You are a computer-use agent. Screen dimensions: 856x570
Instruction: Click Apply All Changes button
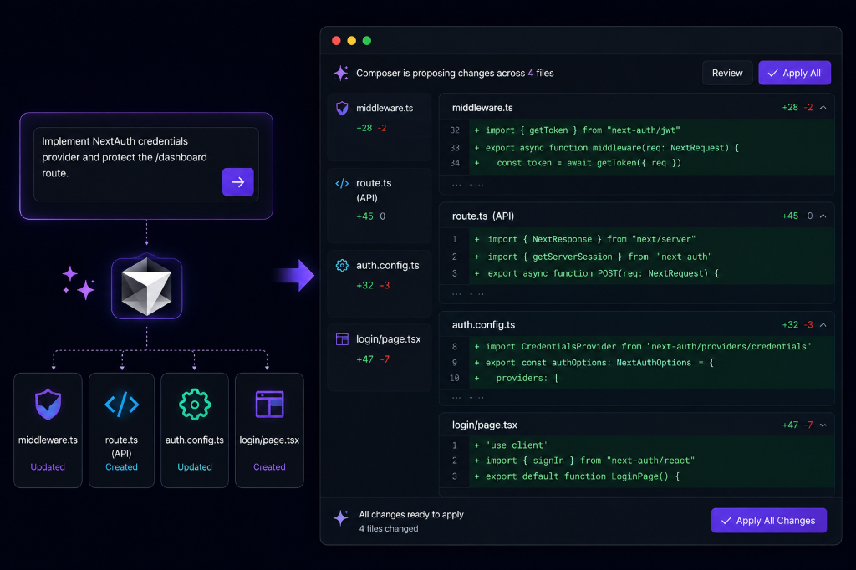[x=769, y=521]
